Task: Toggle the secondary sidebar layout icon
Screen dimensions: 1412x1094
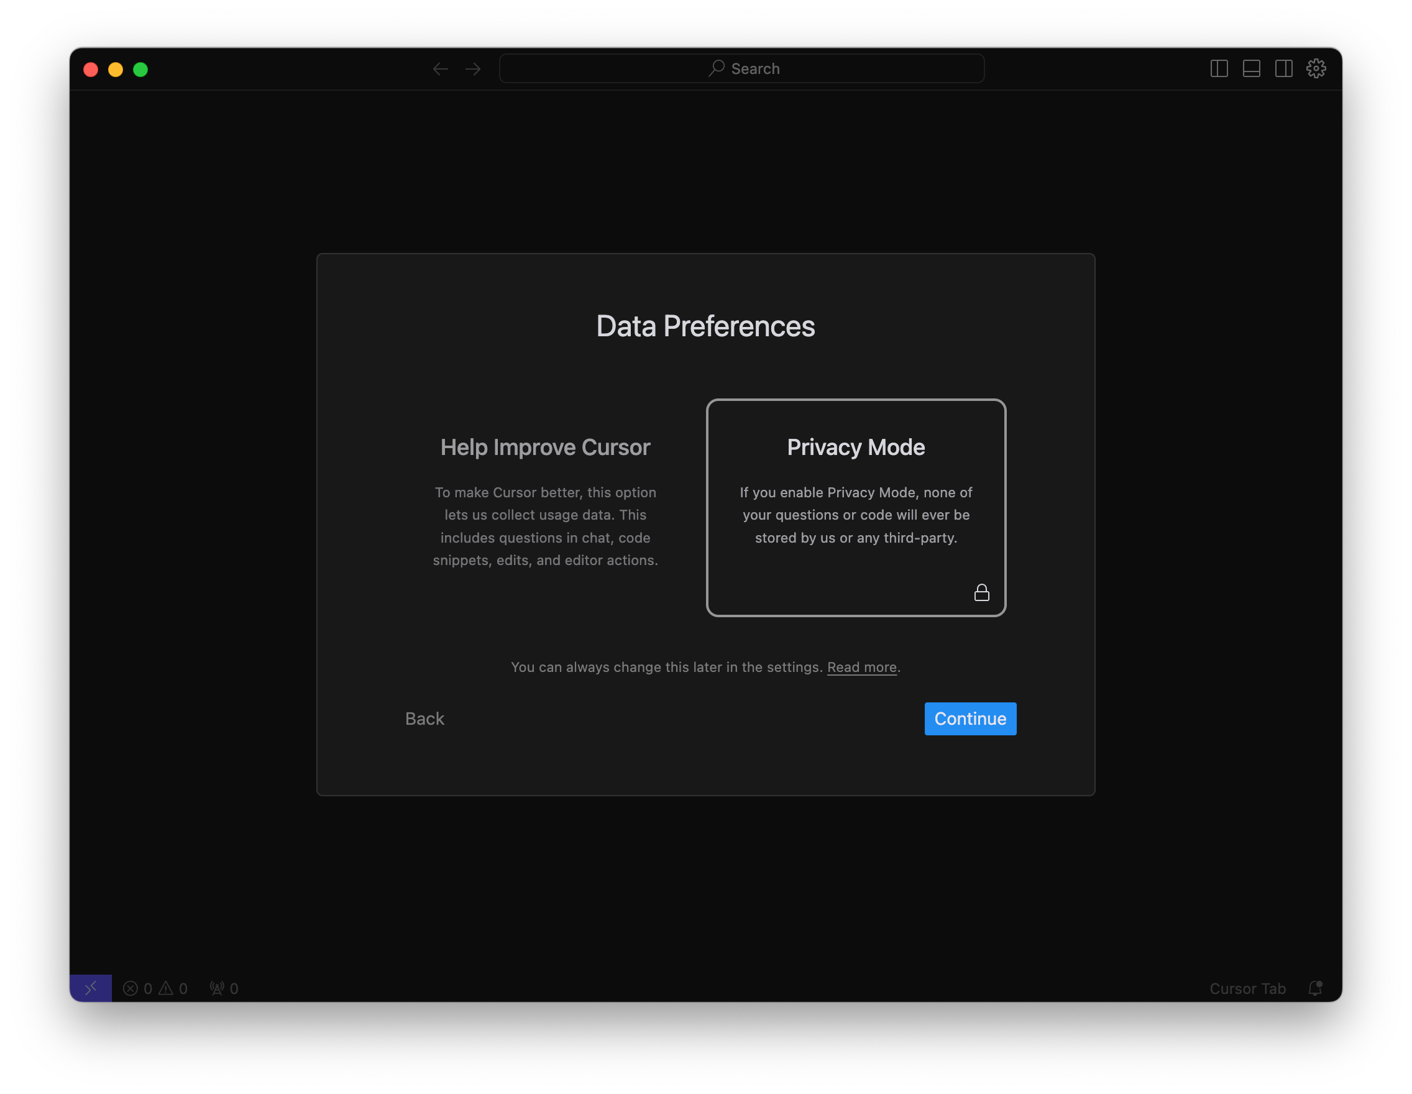Action: [1283, 68]
